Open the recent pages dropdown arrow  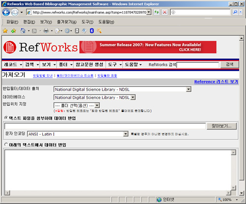pyautogui.click(x=22, y=12)
